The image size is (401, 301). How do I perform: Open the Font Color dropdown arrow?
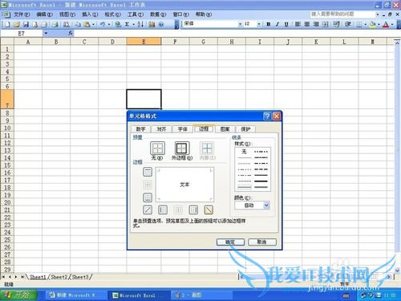(x=392, y=24)
